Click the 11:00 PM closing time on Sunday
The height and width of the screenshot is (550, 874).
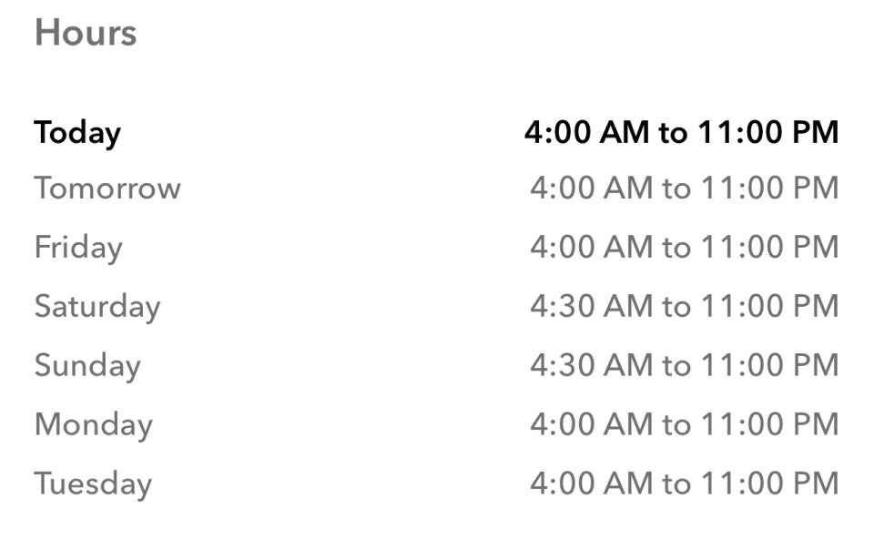770,365
